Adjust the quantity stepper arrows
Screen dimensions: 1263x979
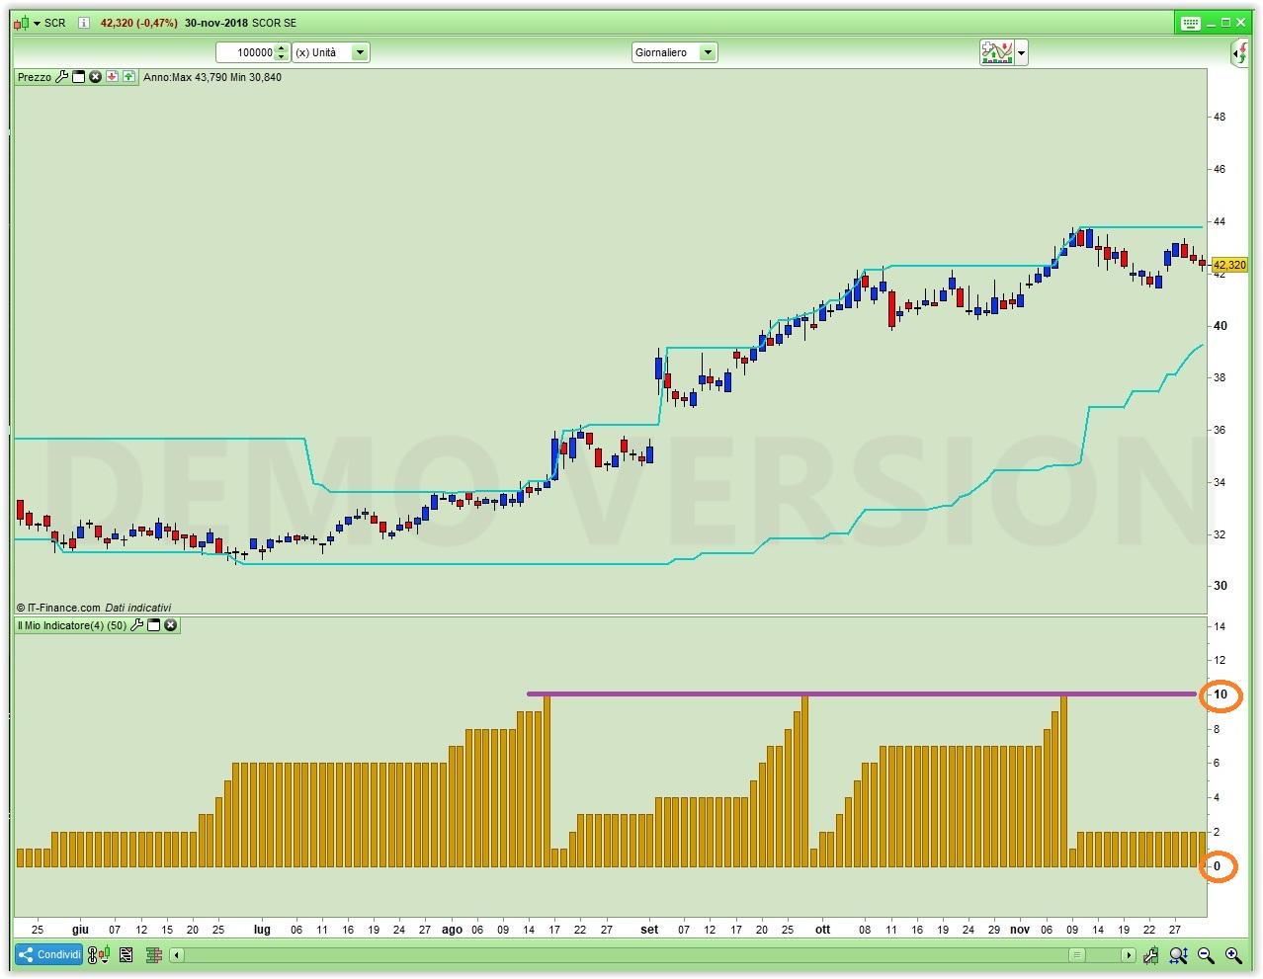coord(282,52)
